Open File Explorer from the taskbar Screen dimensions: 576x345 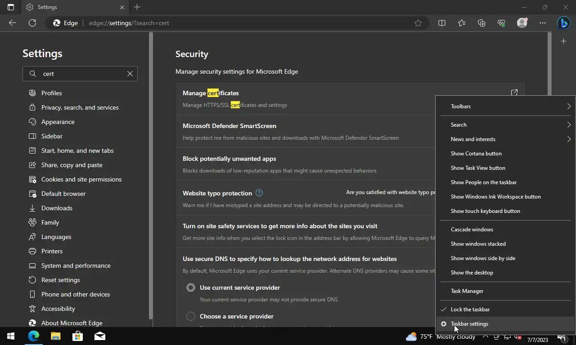click(55, 336)
